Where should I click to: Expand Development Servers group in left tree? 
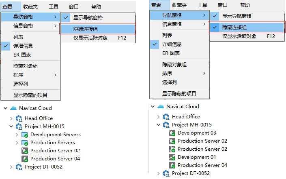[17, 135]
